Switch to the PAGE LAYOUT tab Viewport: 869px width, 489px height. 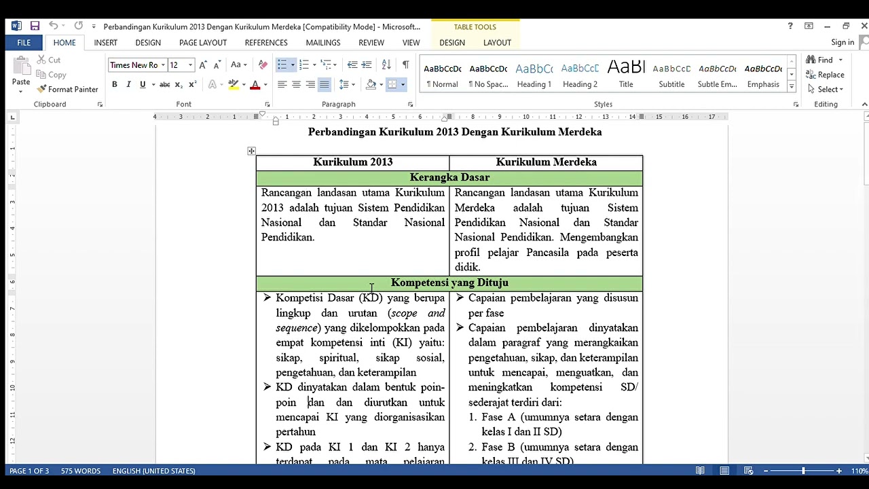click(x=203, y=42)
